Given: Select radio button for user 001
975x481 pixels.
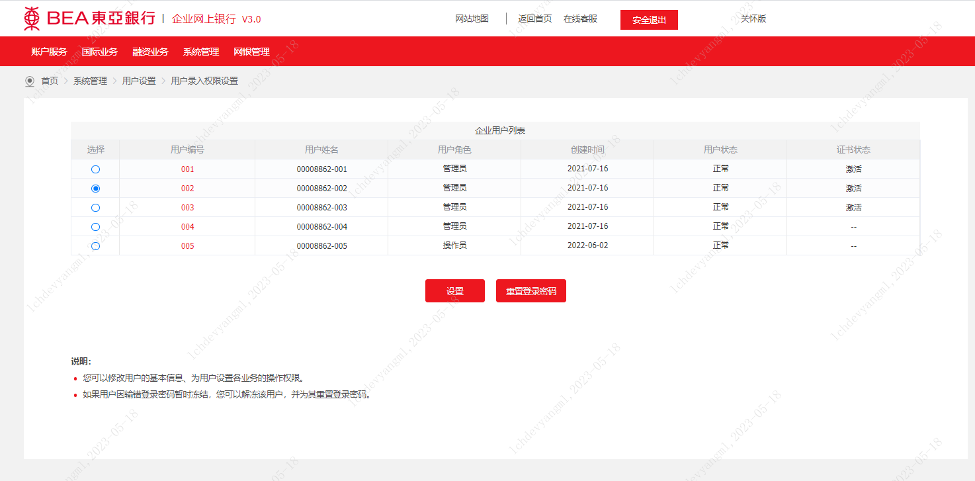Looking at the screenshot, I should [95, 169].
